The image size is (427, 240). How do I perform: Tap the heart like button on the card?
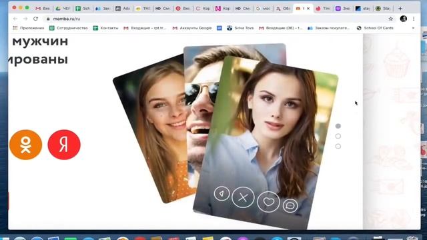[x=268, y=201]
